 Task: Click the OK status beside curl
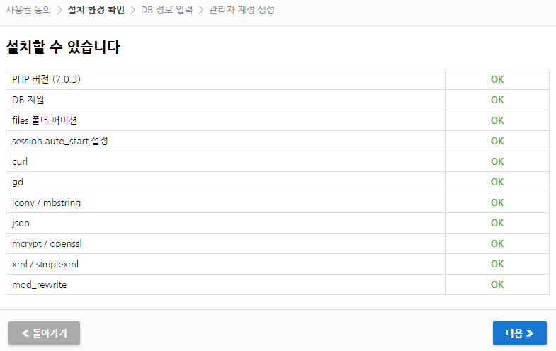497,161
